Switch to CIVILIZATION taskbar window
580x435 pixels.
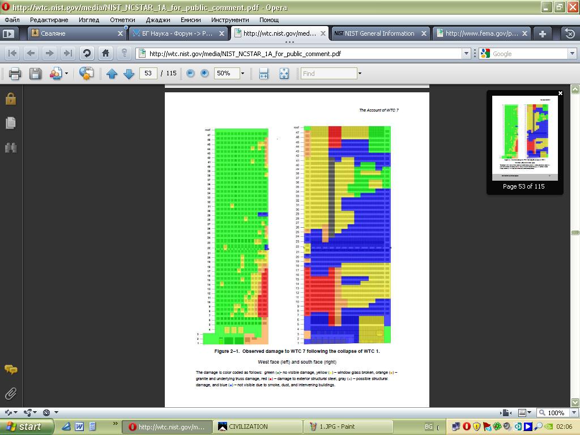tap(258, 427)
